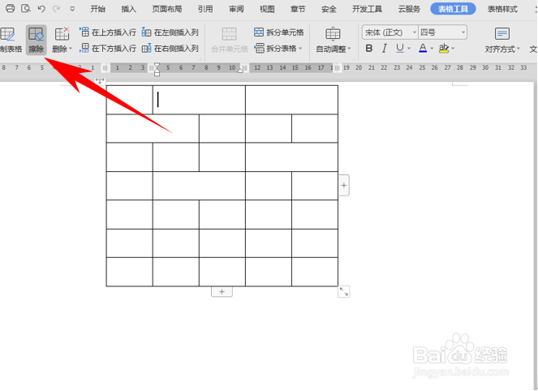The width and height of the screenshot is (538, 391).
Task: Add a column with the right plus button
Action: coord(344,185)
